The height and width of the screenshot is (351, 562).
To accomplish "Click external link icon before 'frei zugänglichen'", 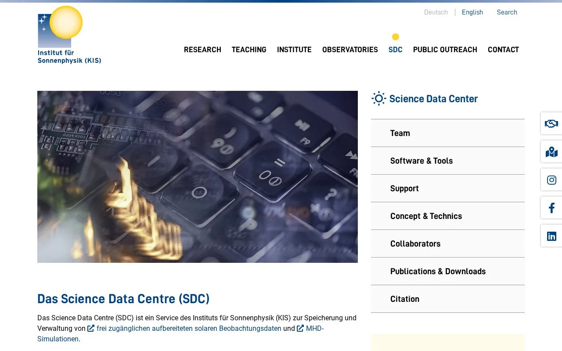I will 91,328.
